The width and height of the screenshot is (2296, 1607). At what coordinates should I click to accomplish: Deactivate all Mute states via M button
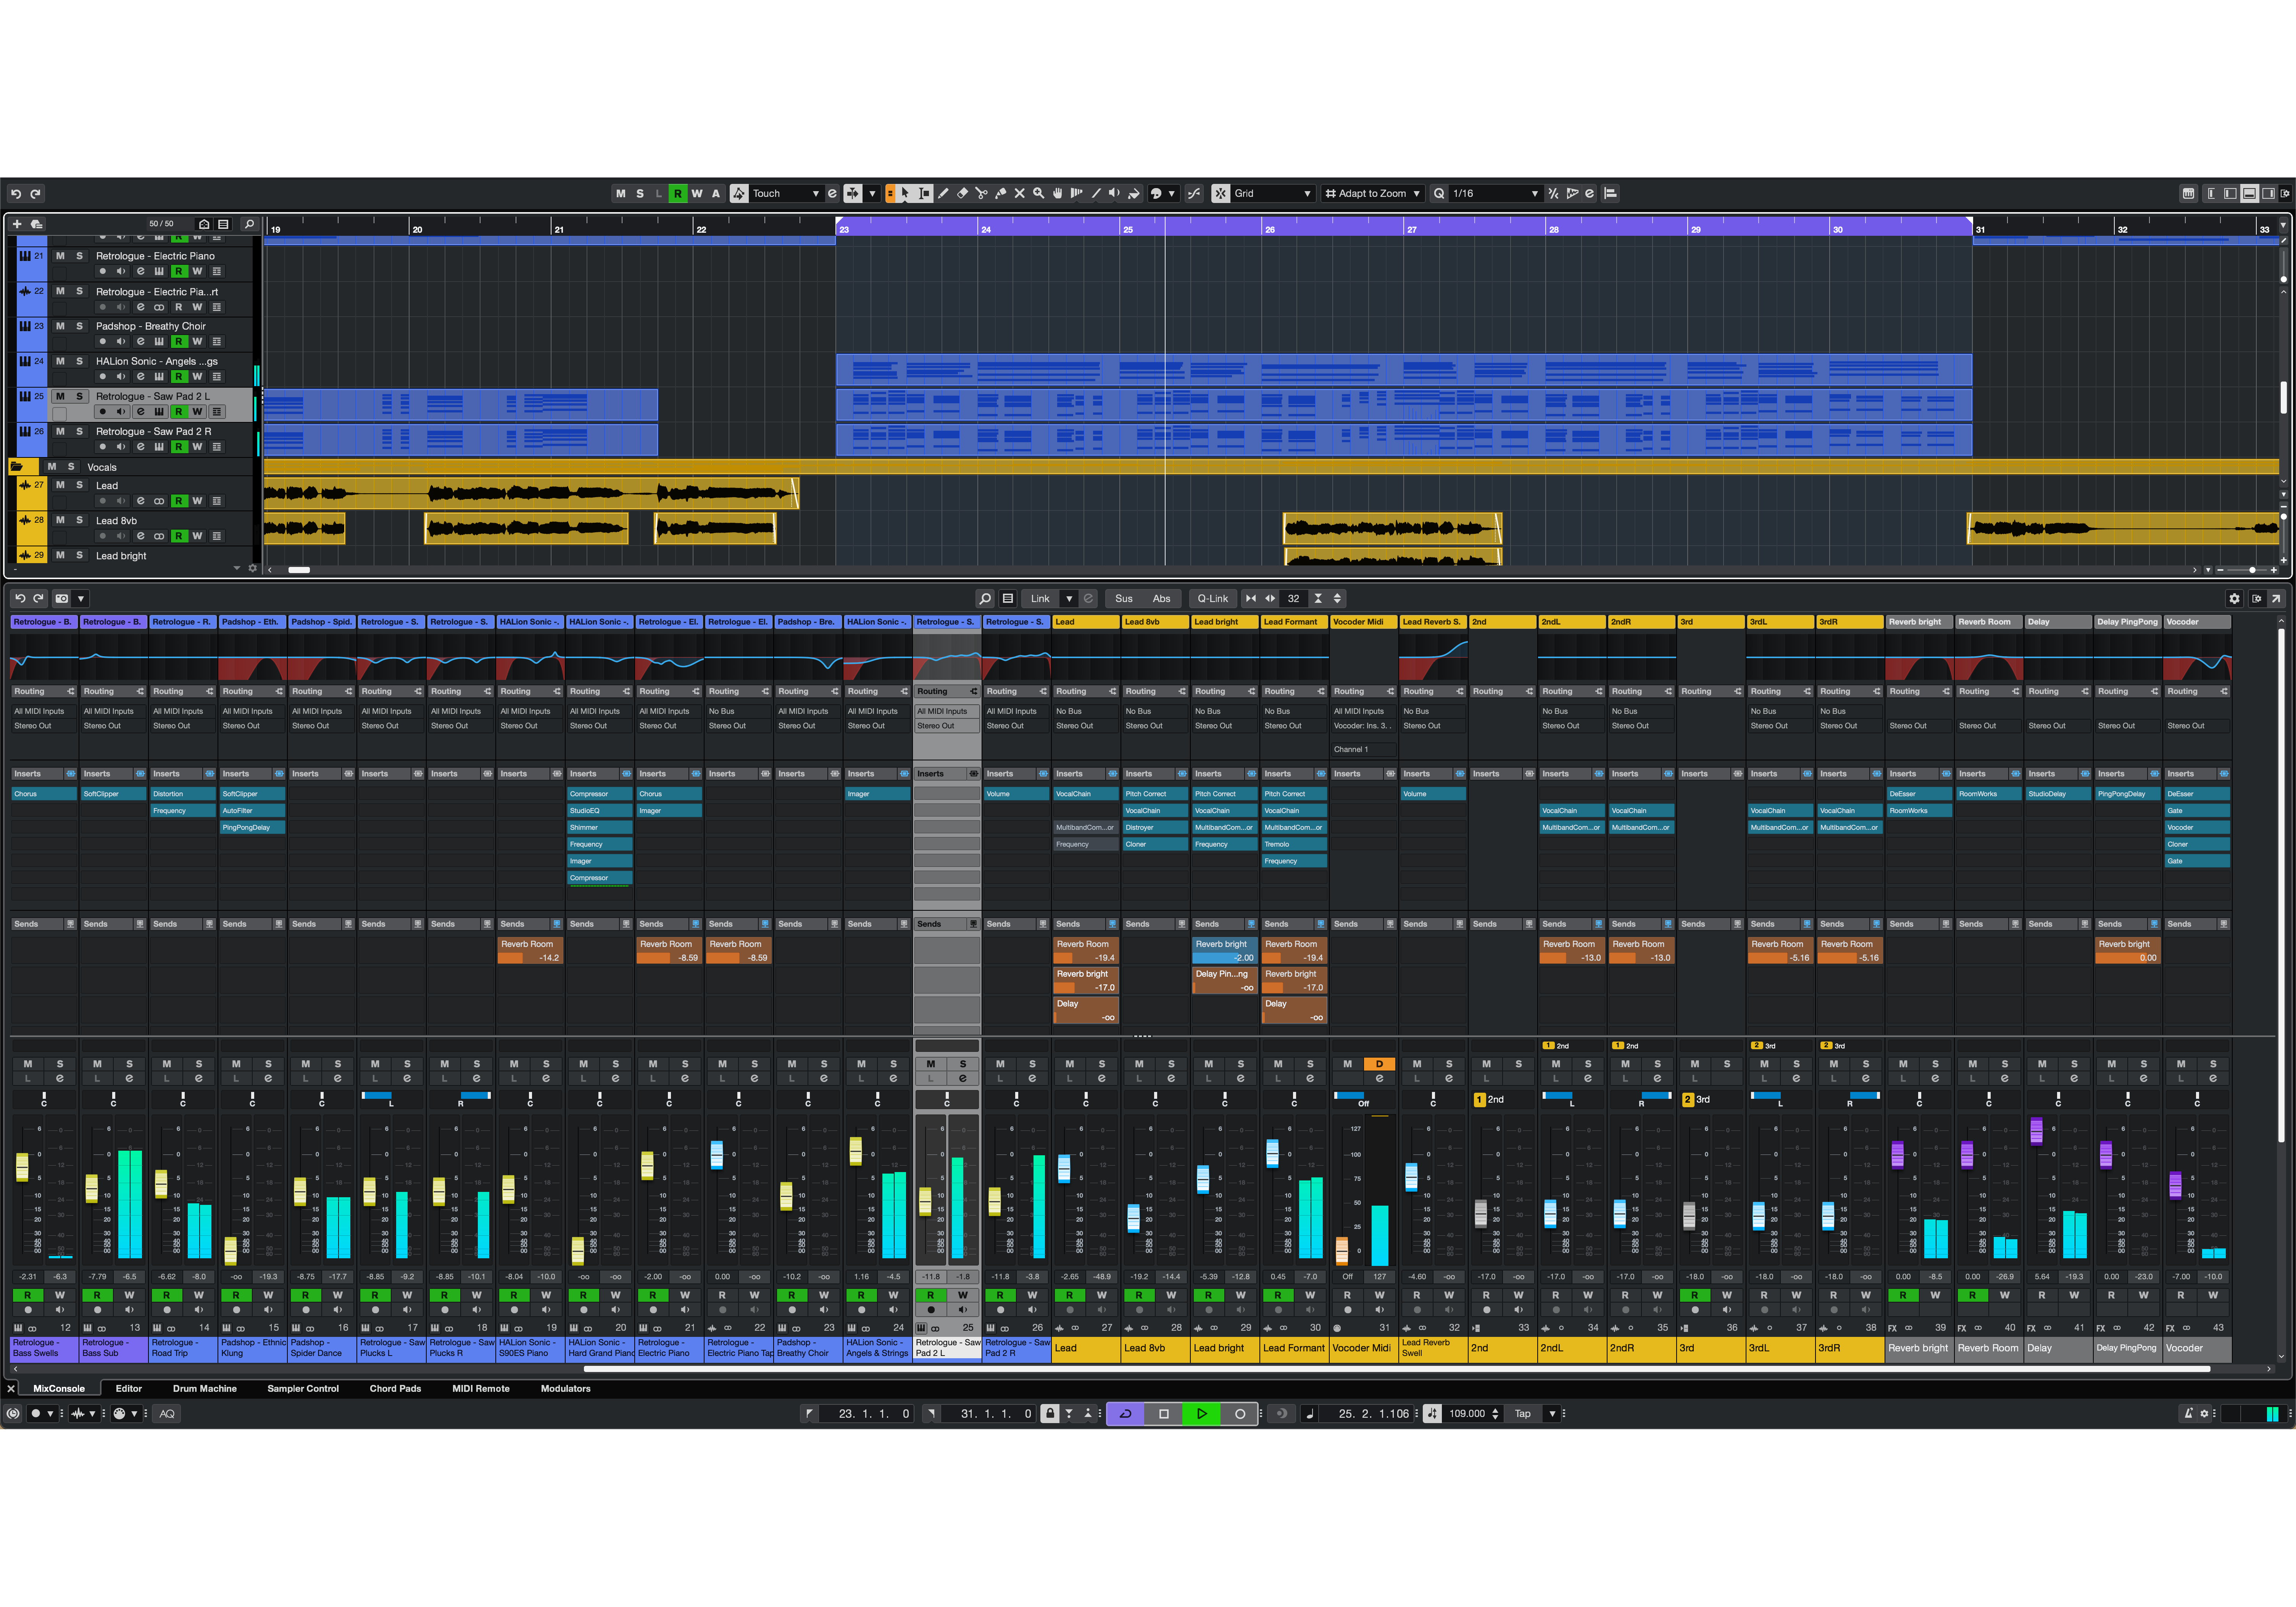click(621, 194)
